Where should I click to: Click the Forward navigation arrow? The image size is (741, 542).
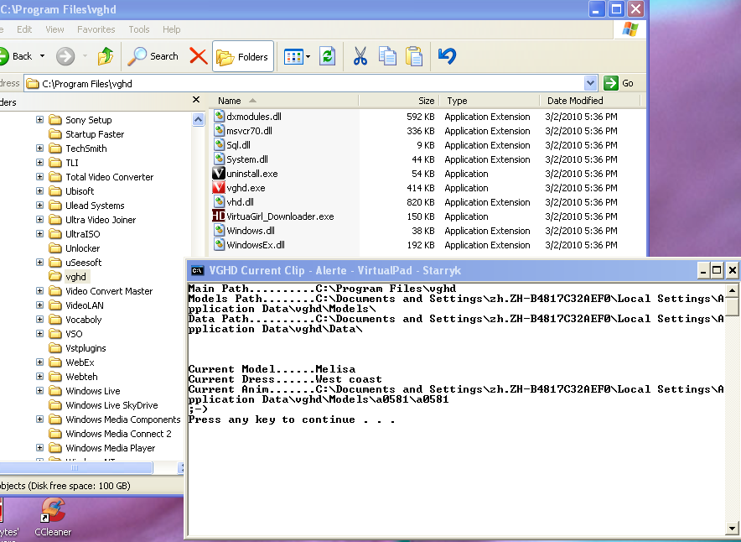65,56
